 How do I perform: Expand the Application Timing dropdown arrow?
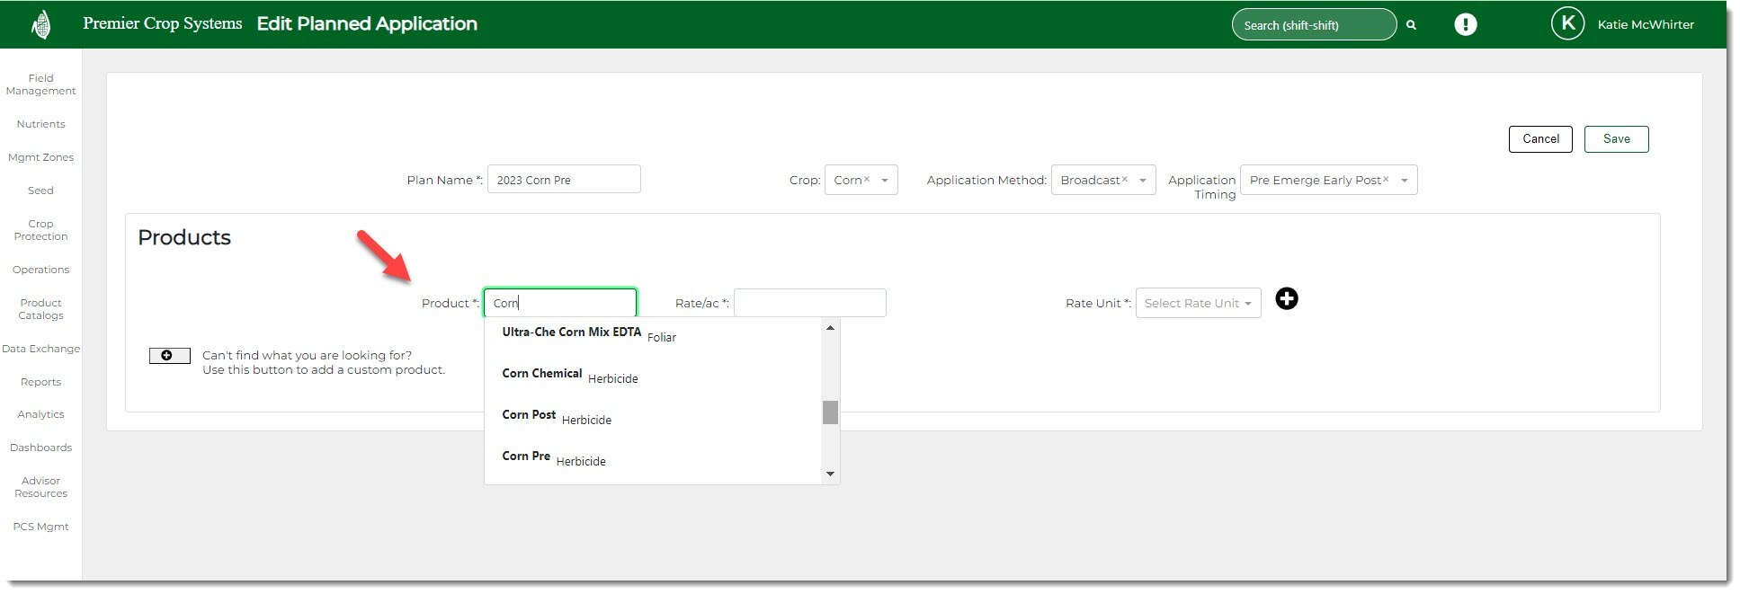point(1404,181)
